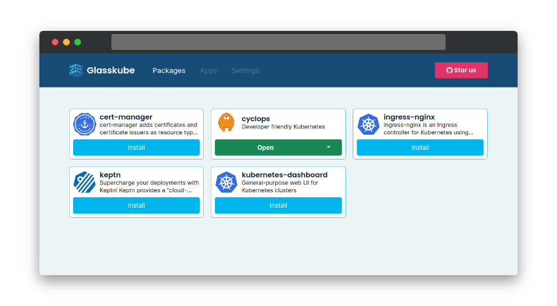Open the cyclops package
This screenshot has height=306, width=557.
pos(265,148)
